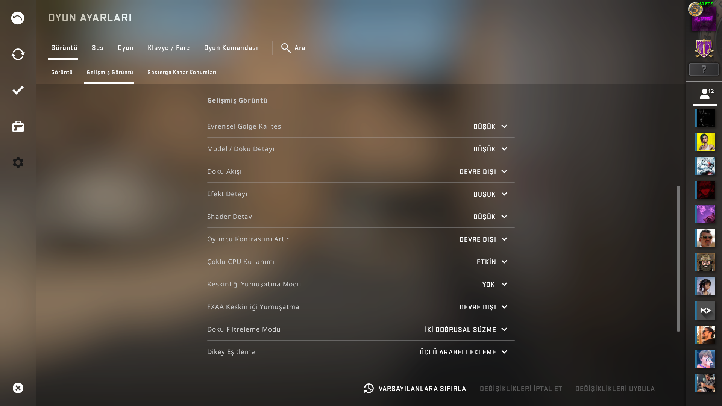The height and width of the screenshot is (406, 722).
Task: Click the circular sync arrows sidebar icon
Action: point(18,54)
